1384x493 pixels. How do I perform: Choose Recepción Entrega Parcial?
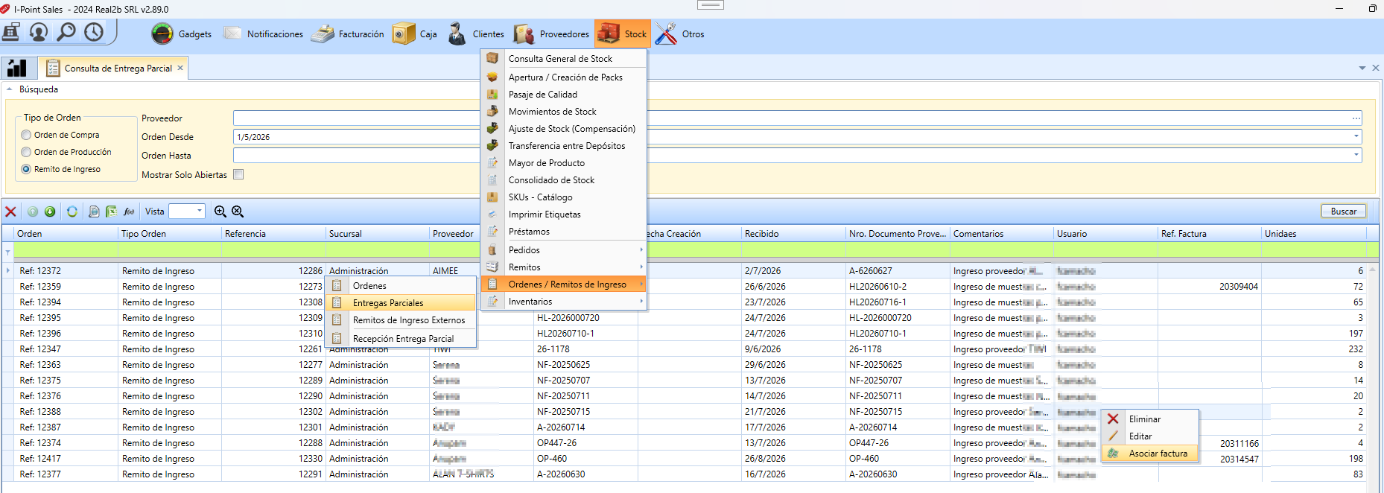pos(401,339)
